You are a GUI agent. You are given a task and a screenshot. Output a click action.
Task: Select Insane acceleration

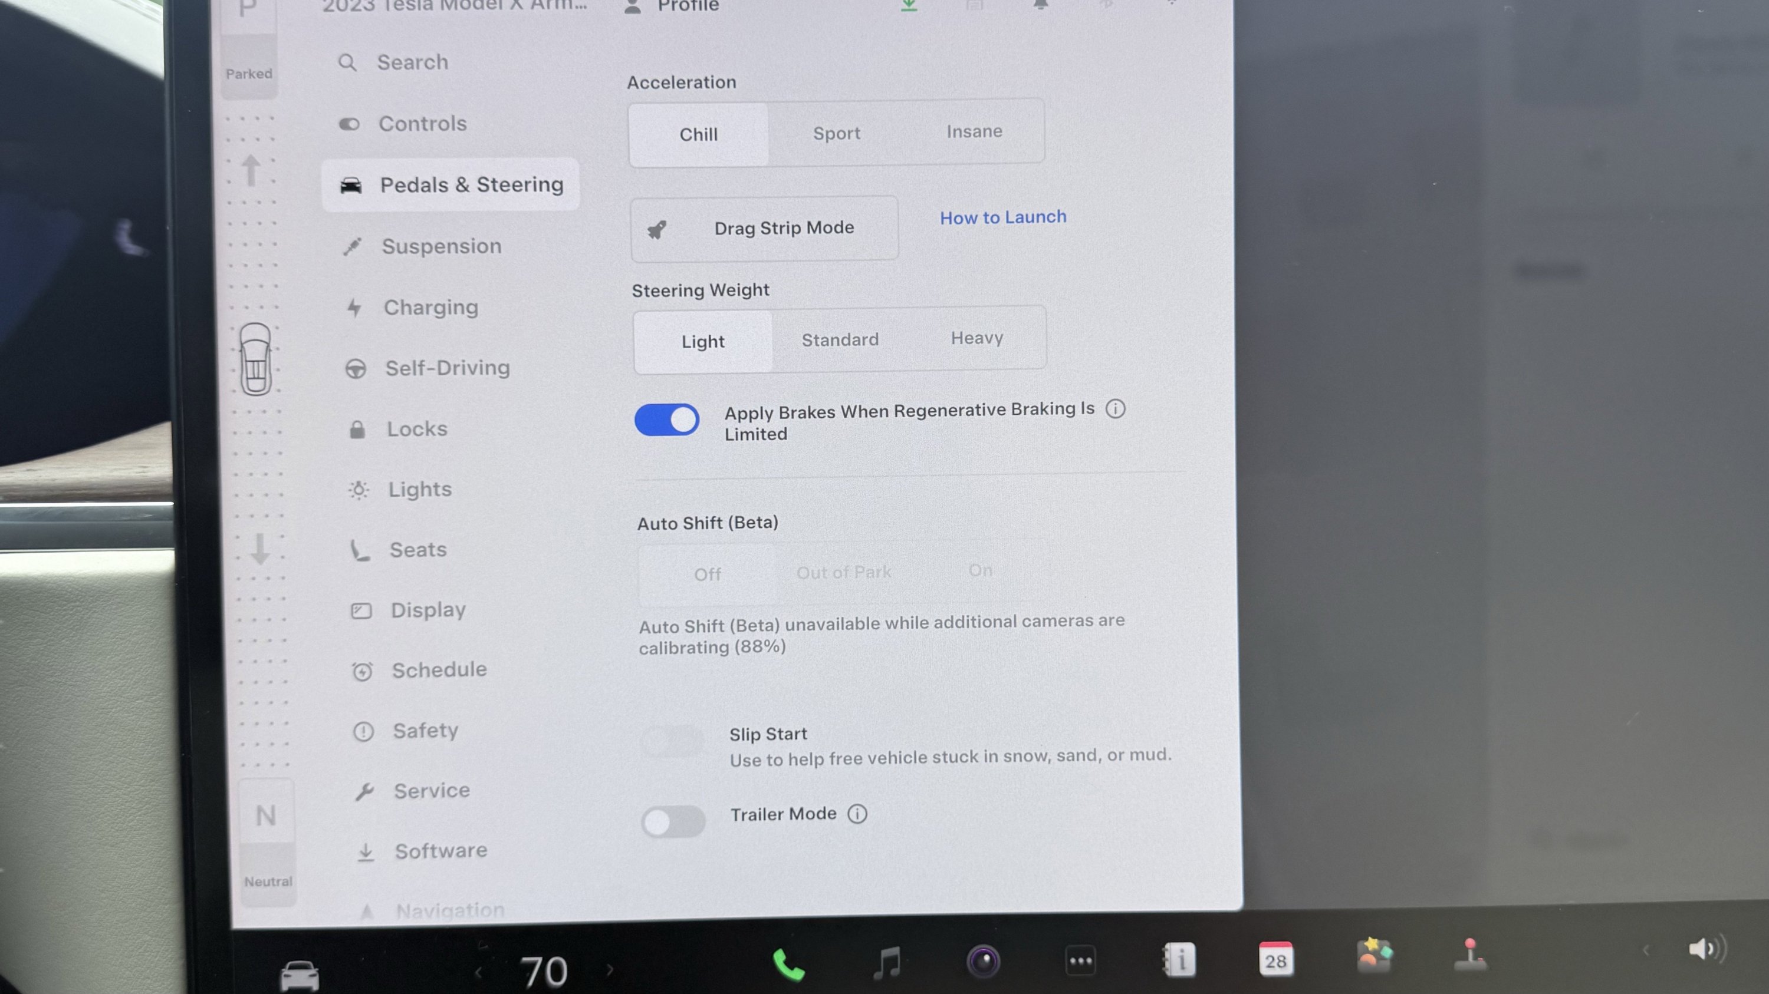pyautogui.click(x=975, y=131)
